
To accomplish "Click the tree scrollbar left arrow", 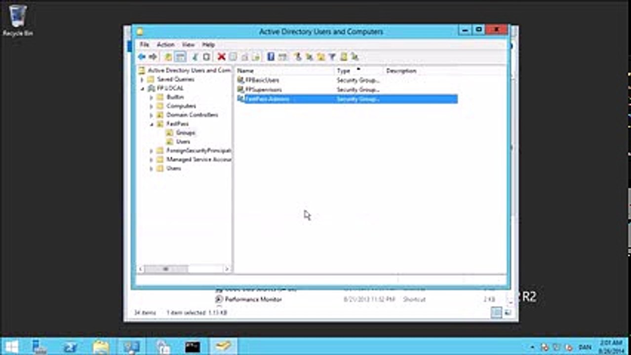I will pyautogui.click(x=141, y=269).
